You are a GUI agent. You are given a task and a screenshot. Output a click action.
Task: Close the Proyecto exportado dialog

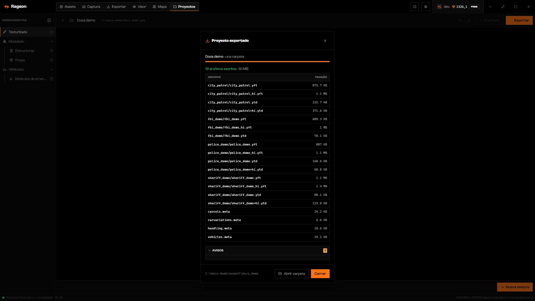pos(325,41)
